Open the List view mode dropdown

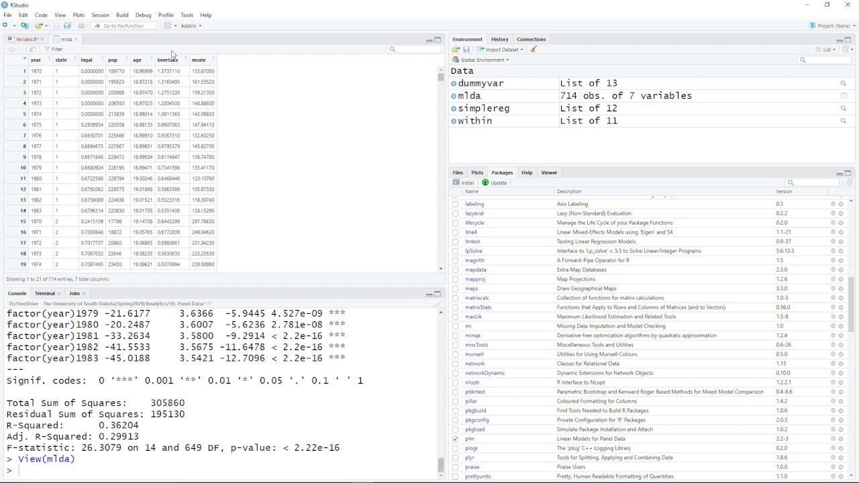[827, 49]
